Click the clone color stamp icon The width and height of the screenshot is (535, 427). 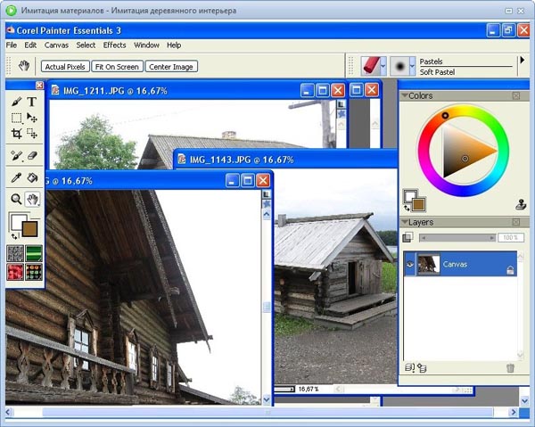(521, 204)
